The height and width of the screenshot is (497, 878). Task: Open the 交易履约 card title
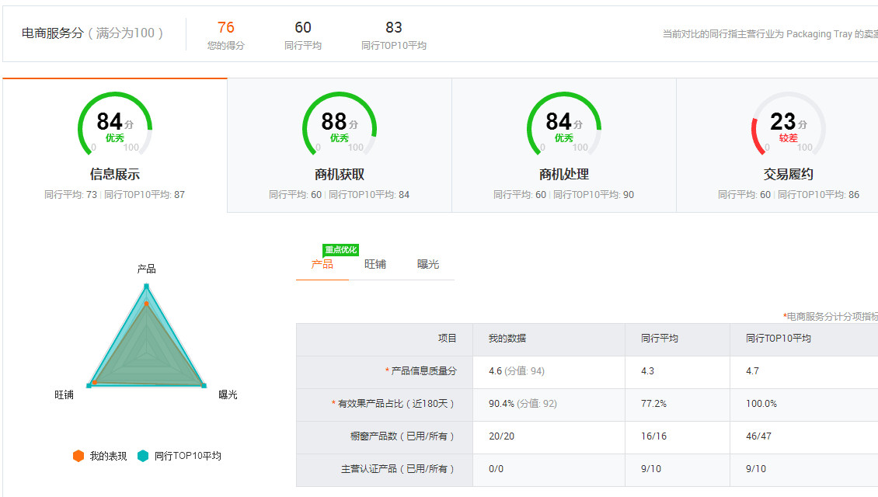pos(788,175)
